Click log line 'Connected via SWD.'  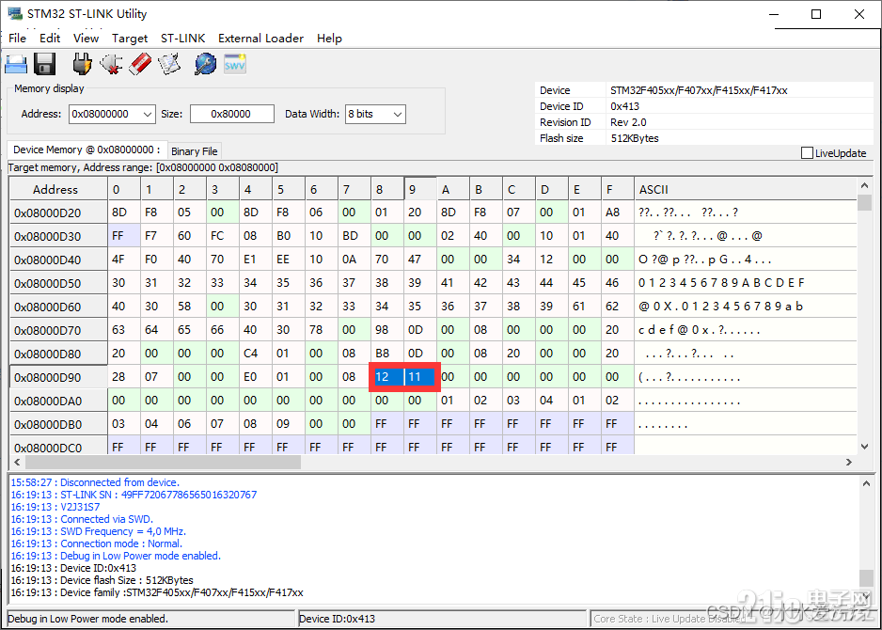(82, 519)
